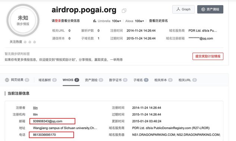Select the WHOIS tab
The width and height of the screenshot is (236, 141).
pyautogui.click(x=71, y=80)
